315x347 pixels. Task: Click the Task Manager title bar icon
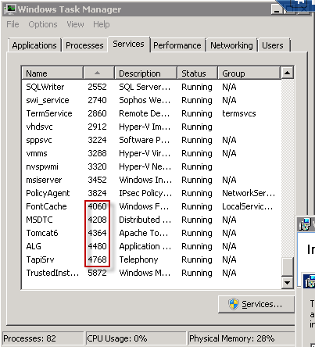[10, 9]
